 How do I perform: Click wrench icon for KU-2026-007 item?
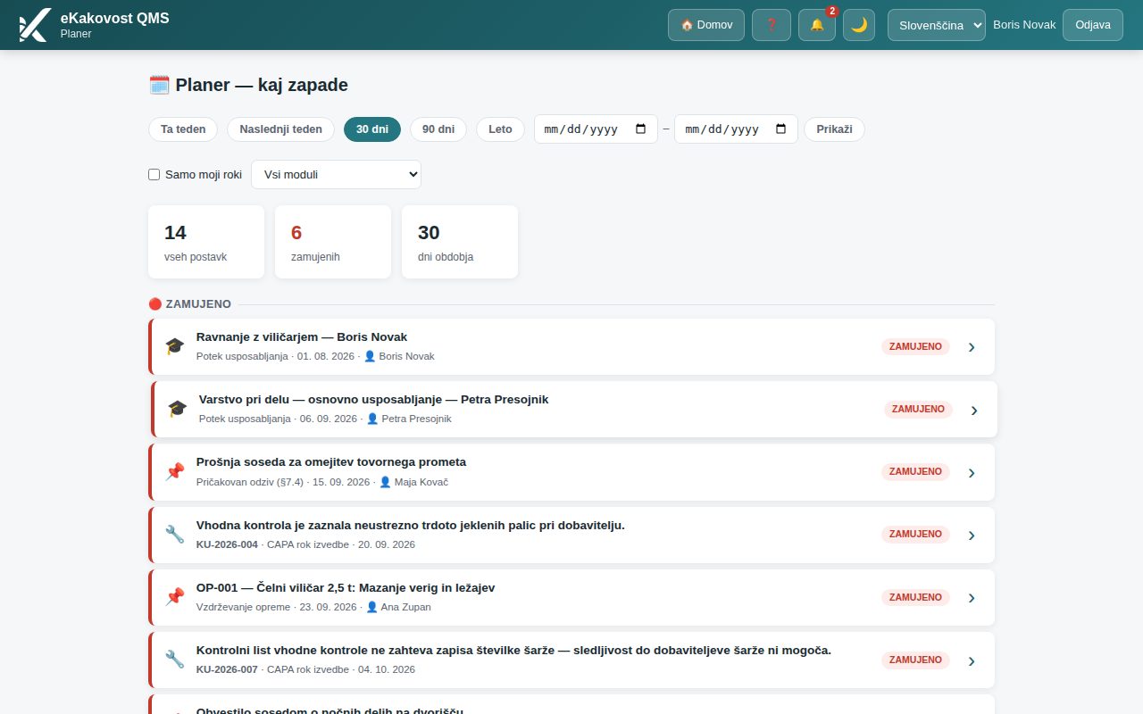tap(175, 660)
